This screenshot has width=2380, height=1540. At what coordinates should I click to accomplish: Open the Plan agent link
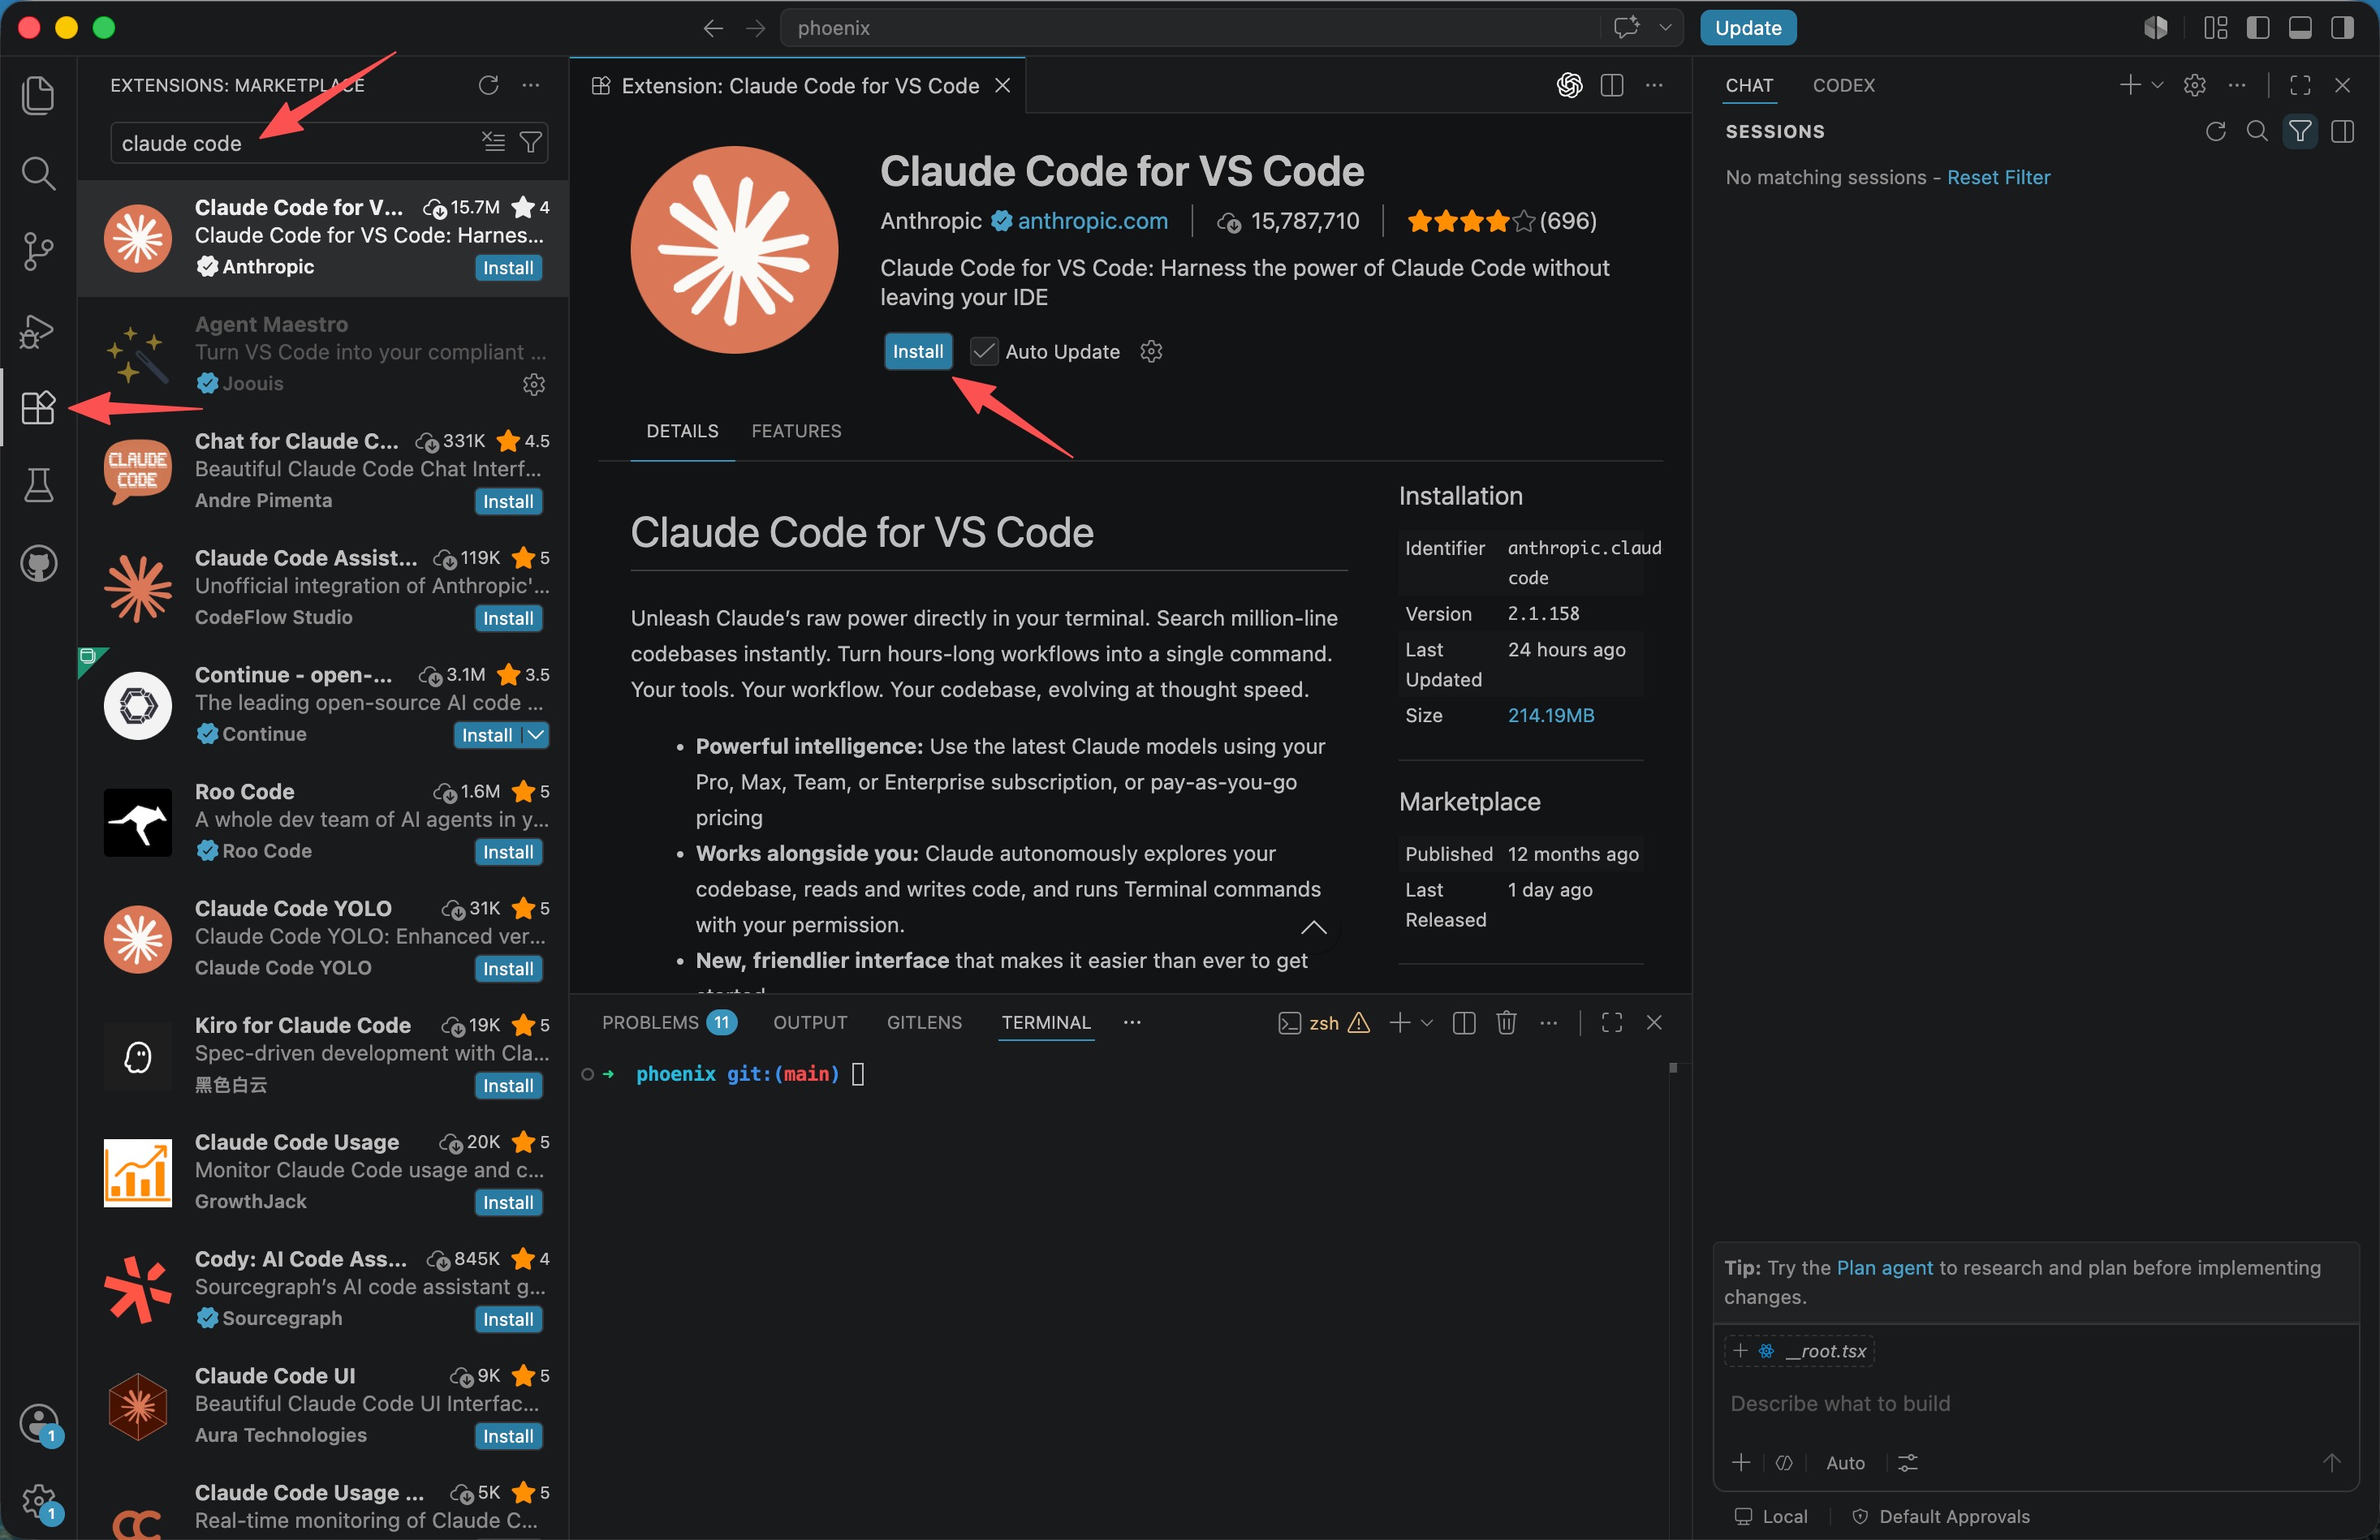(1884, 1267)
